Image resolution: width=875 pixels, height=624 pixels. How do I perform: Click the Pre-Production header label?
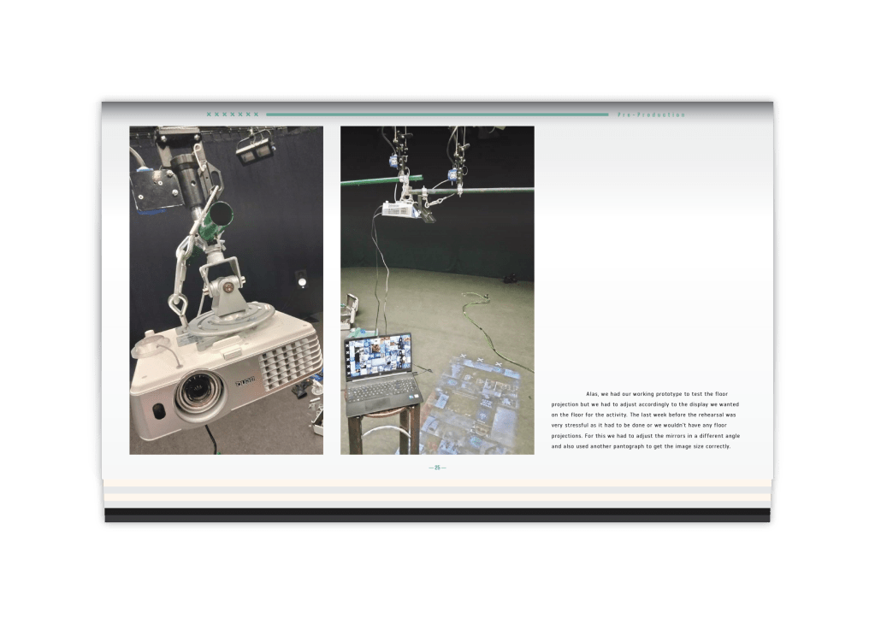pyautogui.click(x=651, y=115)
